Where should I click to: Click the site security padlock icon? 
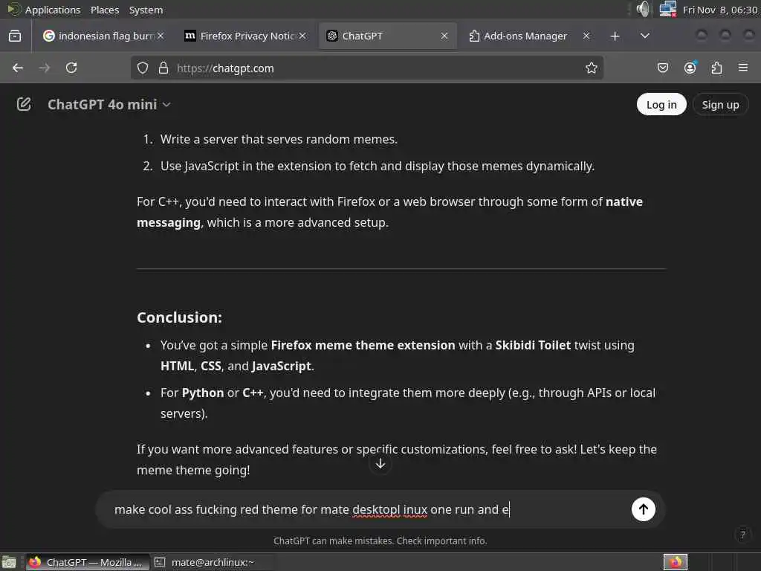click(163, 68)
